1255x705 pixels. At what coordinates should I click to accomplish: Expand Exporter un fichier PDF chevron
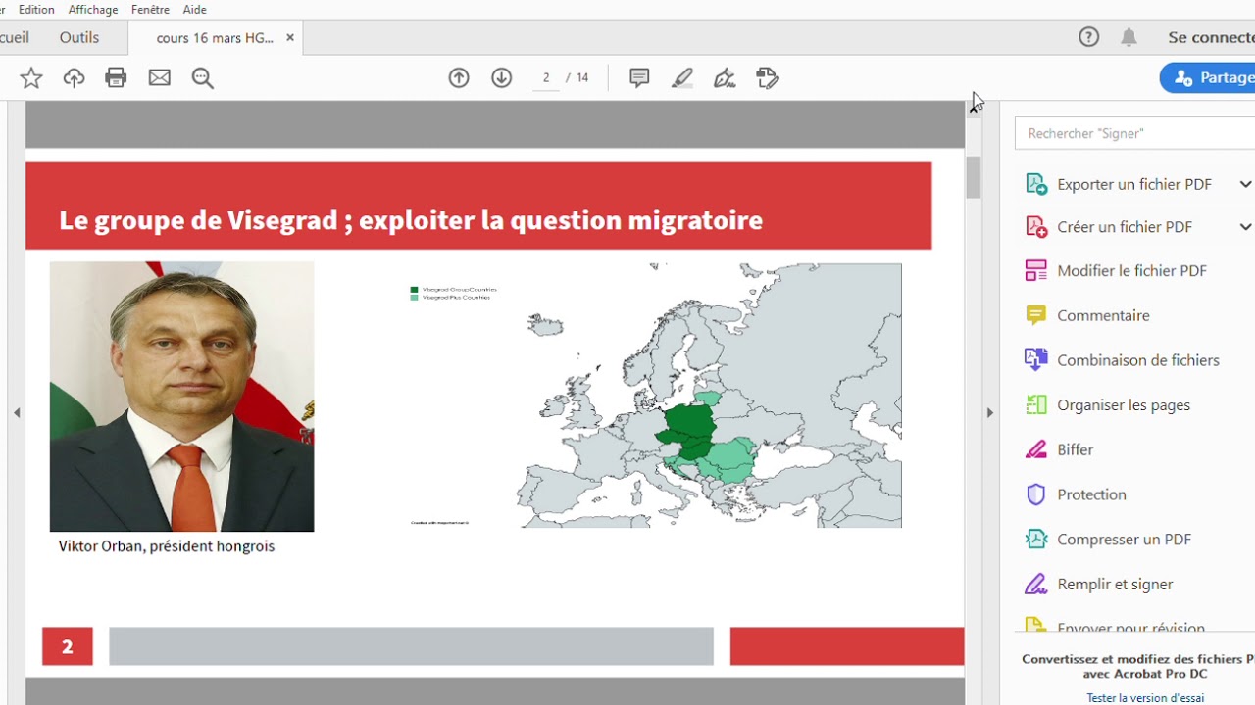[1245, 184]
